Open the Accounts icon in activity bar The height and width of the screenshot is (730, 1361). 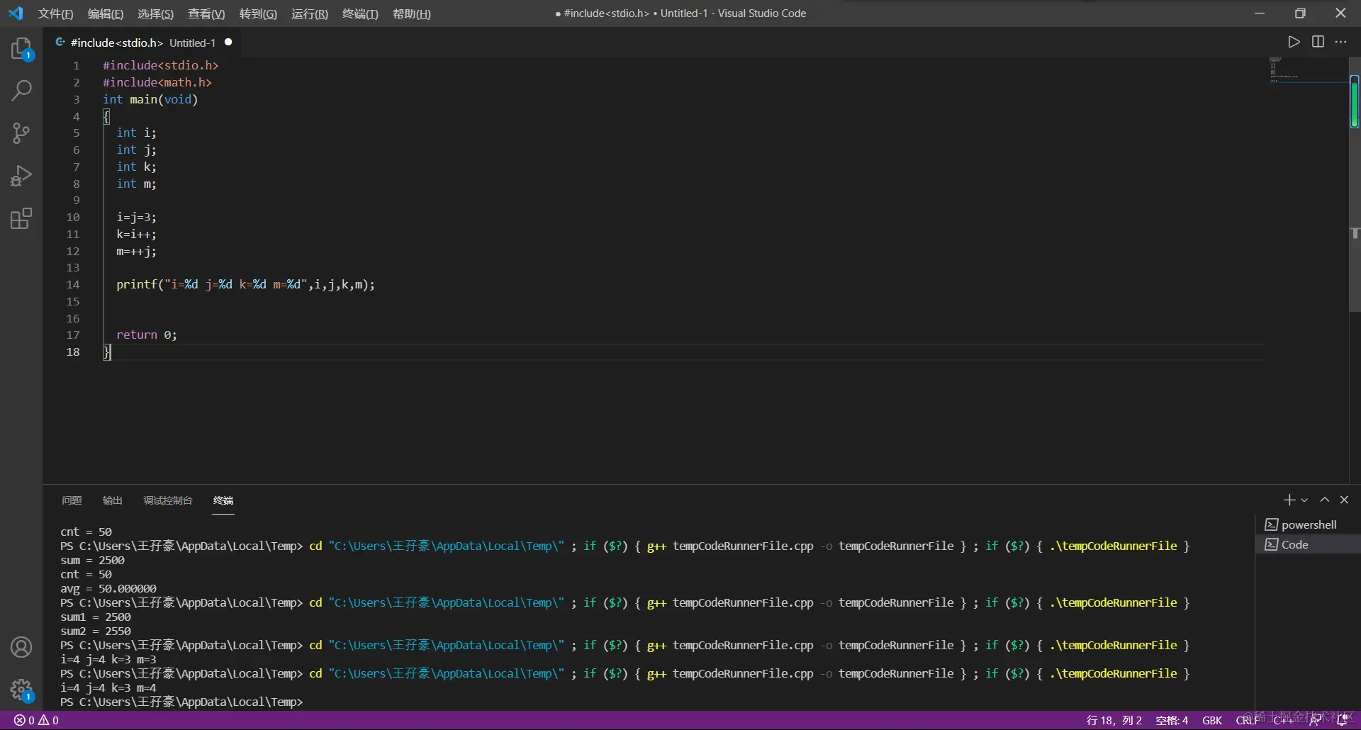[x=21, y=647]
